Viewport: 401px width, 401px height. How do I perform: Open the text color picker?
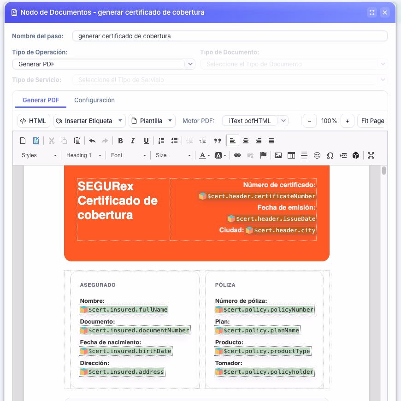[x=204, y=155]
